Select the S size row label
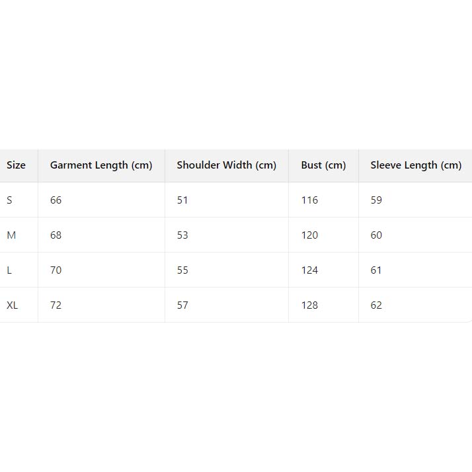This screenshot has width=472, height=472. (9, 200)
